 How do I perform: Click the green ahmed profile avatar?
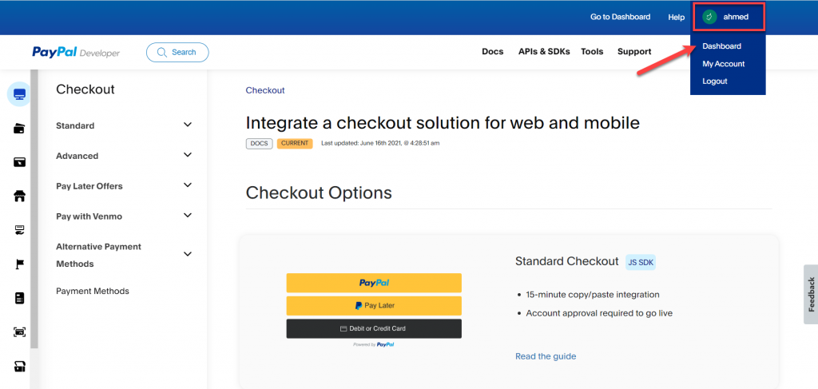[x=709, y=17]
